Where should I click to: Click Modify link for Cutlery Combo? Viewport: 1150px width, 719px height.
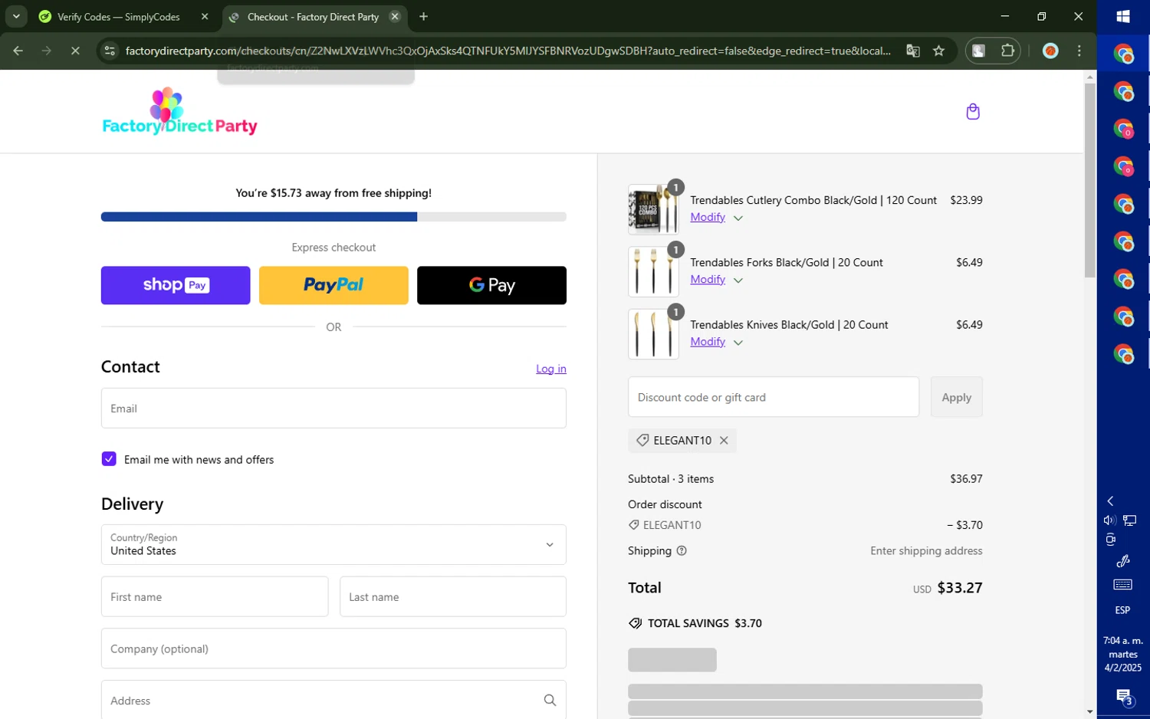pyautogui.click(x=708, y=217)
